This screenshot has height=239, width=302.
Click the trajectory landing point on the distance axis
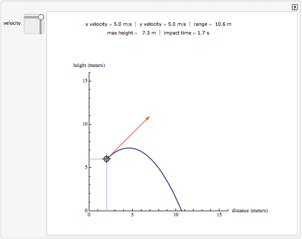click(x=181, y=210)
